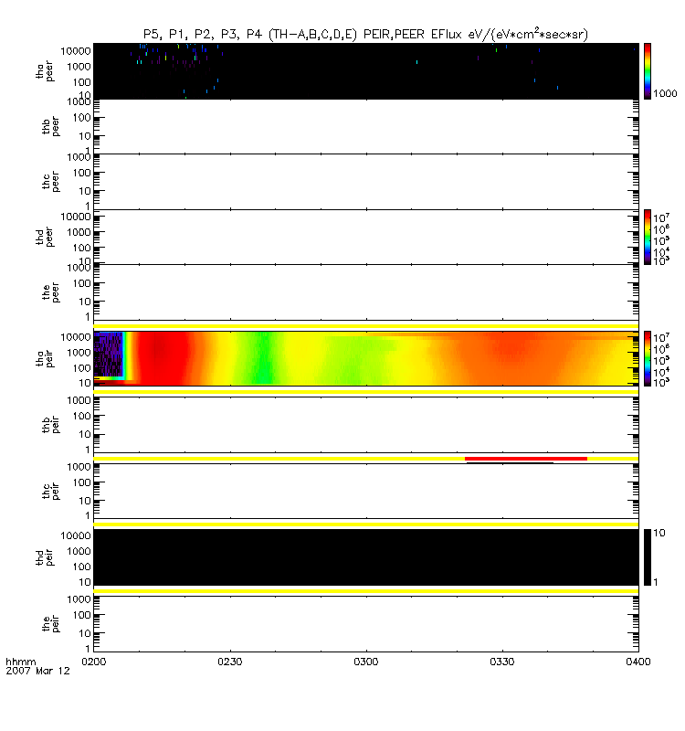The height and width of the screenshot is (731, 685).
Task: Click the hhmm axis label
Action: click(x=18, y=660)
